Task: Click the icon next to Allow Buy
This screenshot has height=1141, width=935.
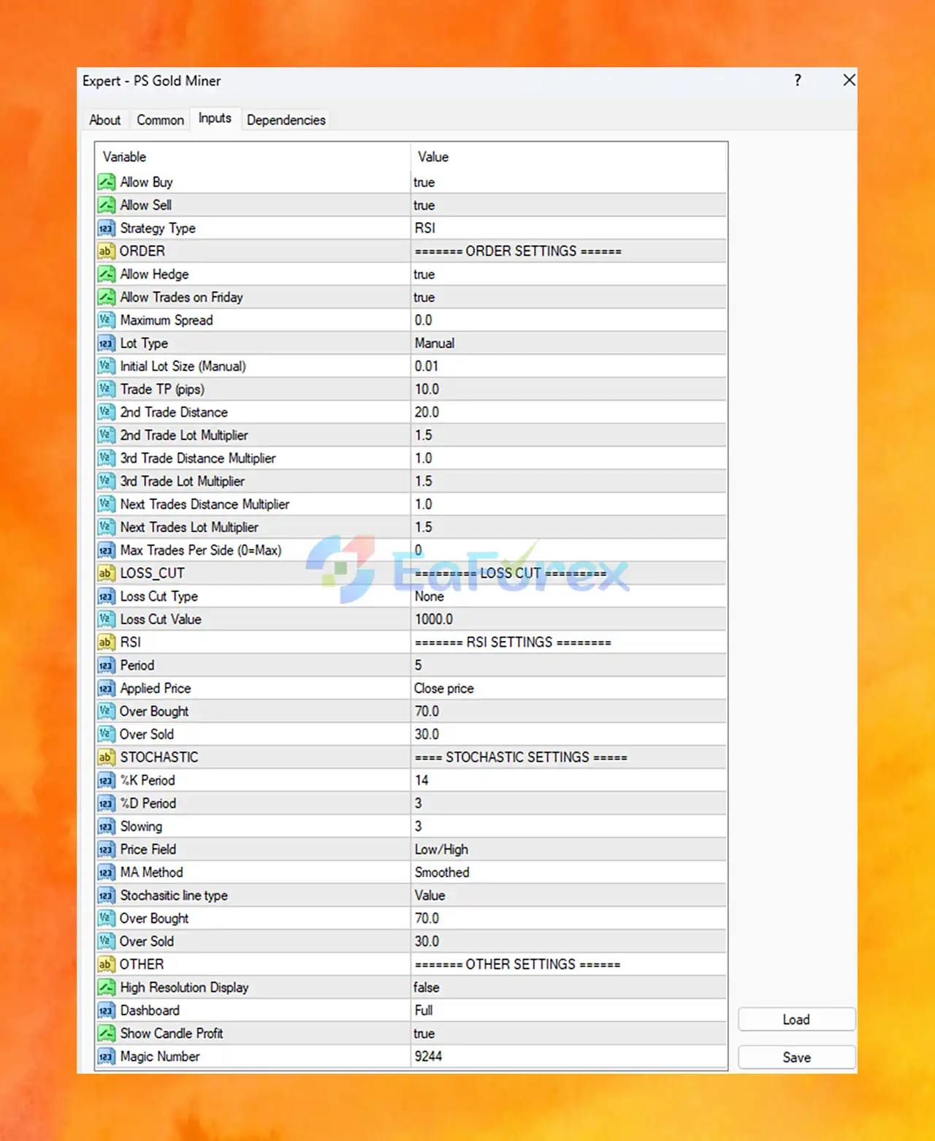Action: [107, 182]
